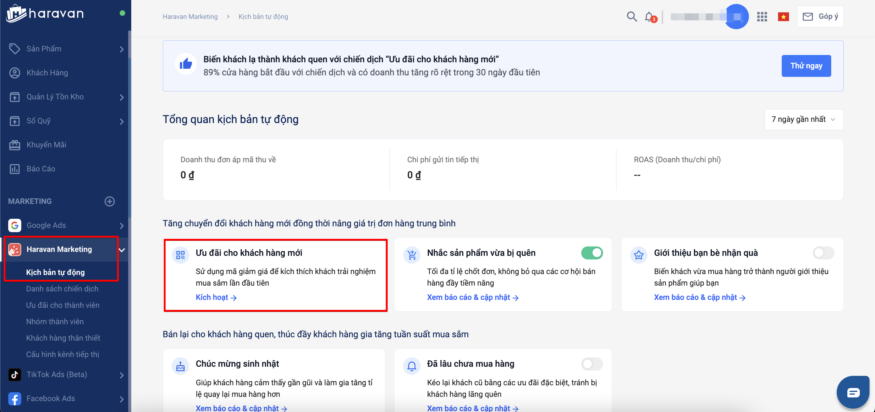Screen dimensions: 875x412
Task: Open report link under Nhắc sản phẩm vừa bị quên
Action: [472, 297]
